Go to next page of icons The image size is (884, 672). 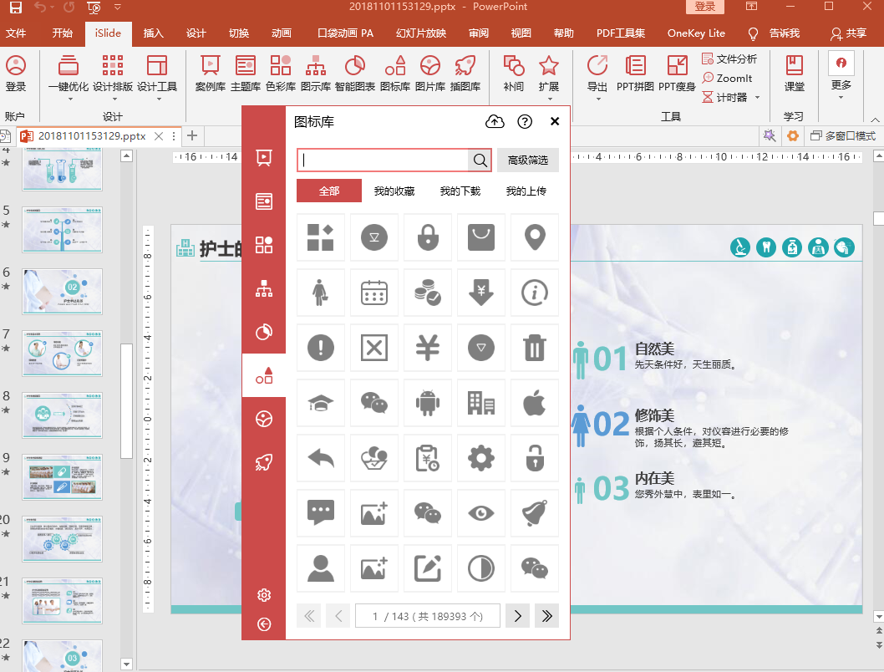click(x=518, y=616)
